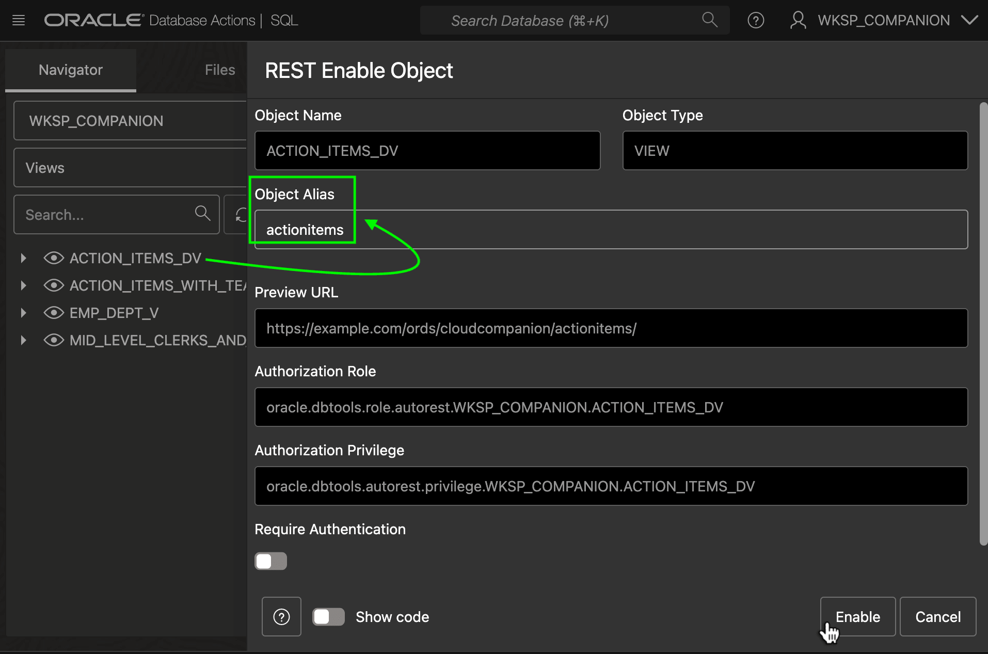
Task: Click WKSP_COMPANION username in header
Action: coord(884,21)
